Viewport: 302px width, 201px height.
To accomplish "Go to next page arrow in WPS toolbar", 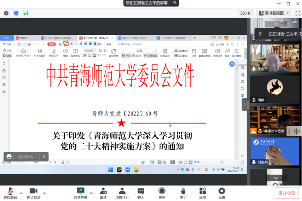I will click(x=156, y=50).
